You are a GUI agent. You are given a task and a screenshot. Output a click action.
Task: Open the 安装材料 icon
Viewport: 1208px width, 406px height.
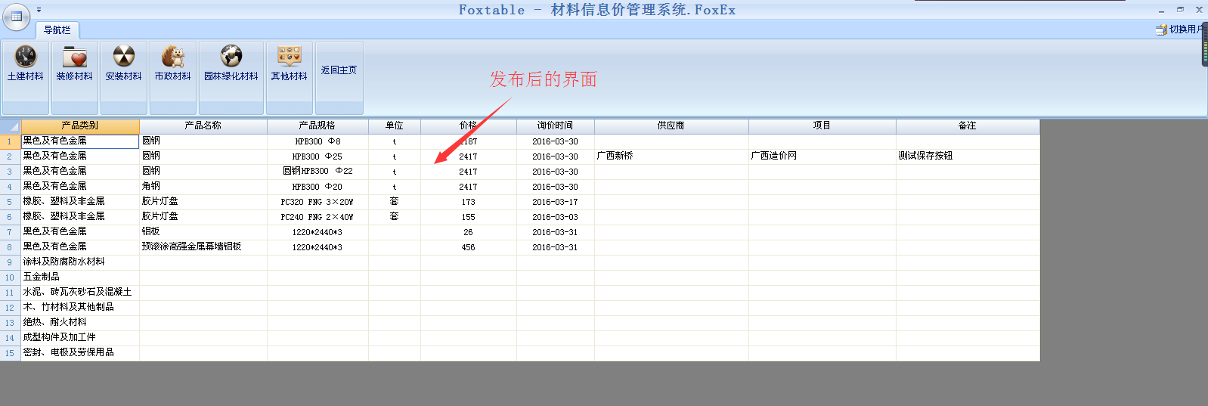(x=124, y=57)
